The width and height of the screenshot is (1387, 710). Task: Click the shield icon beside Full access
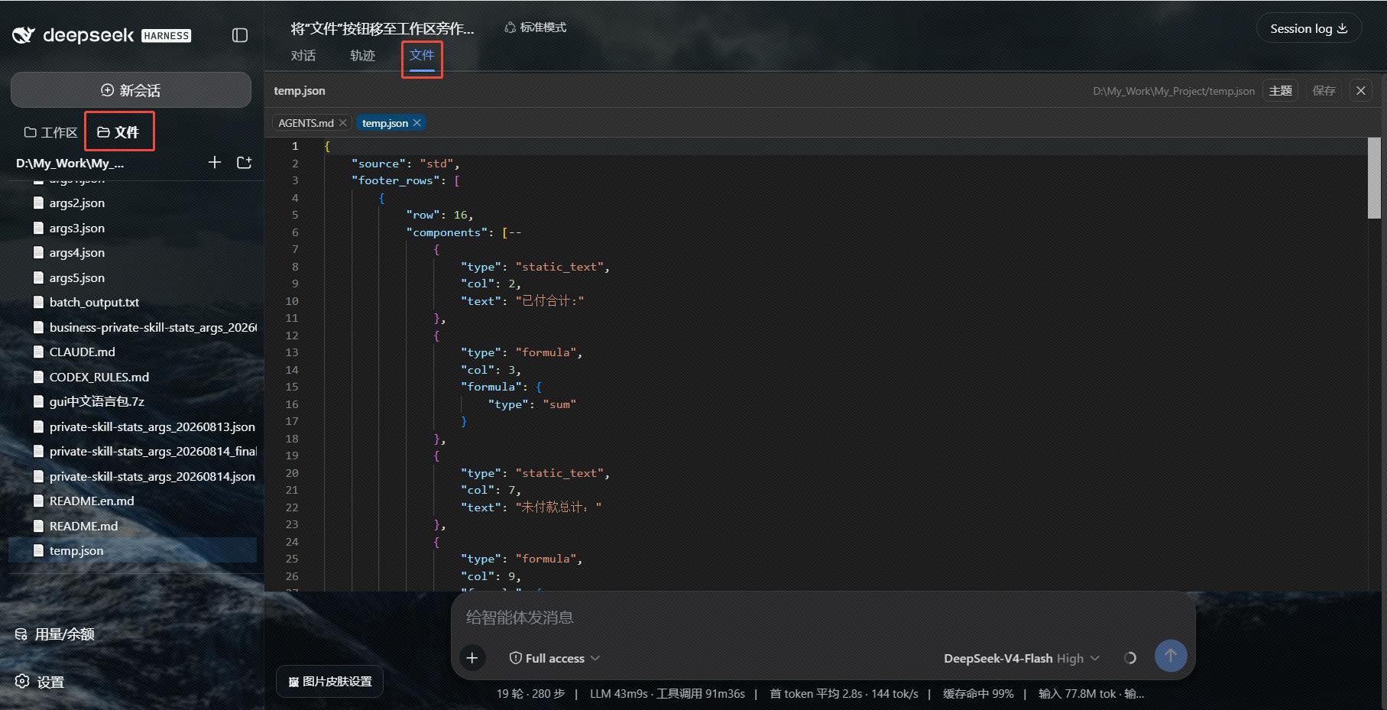pyautogui.click(x=516, y=658)
